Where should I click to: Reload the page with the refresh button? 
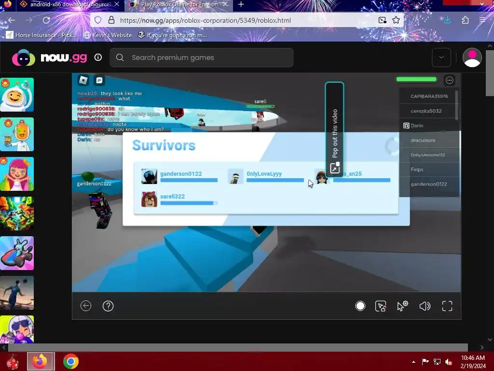(46, 20)
